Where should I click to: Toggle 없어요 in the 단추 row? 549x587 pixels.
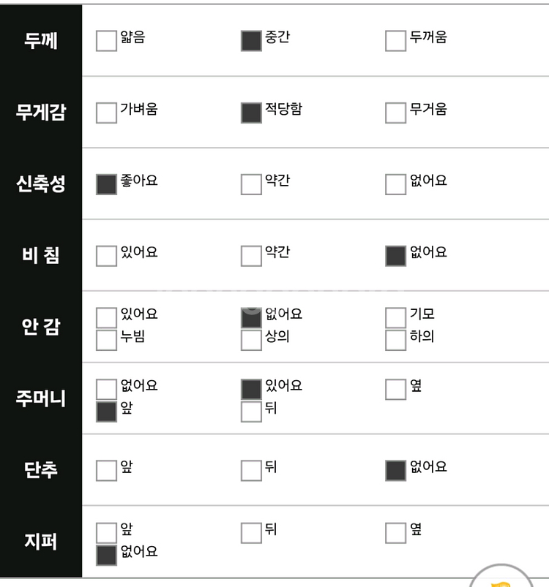coord(395,470)
